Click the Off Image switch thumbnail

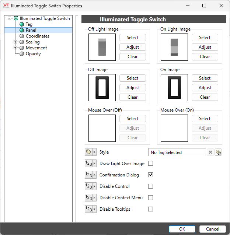(102, 88)
